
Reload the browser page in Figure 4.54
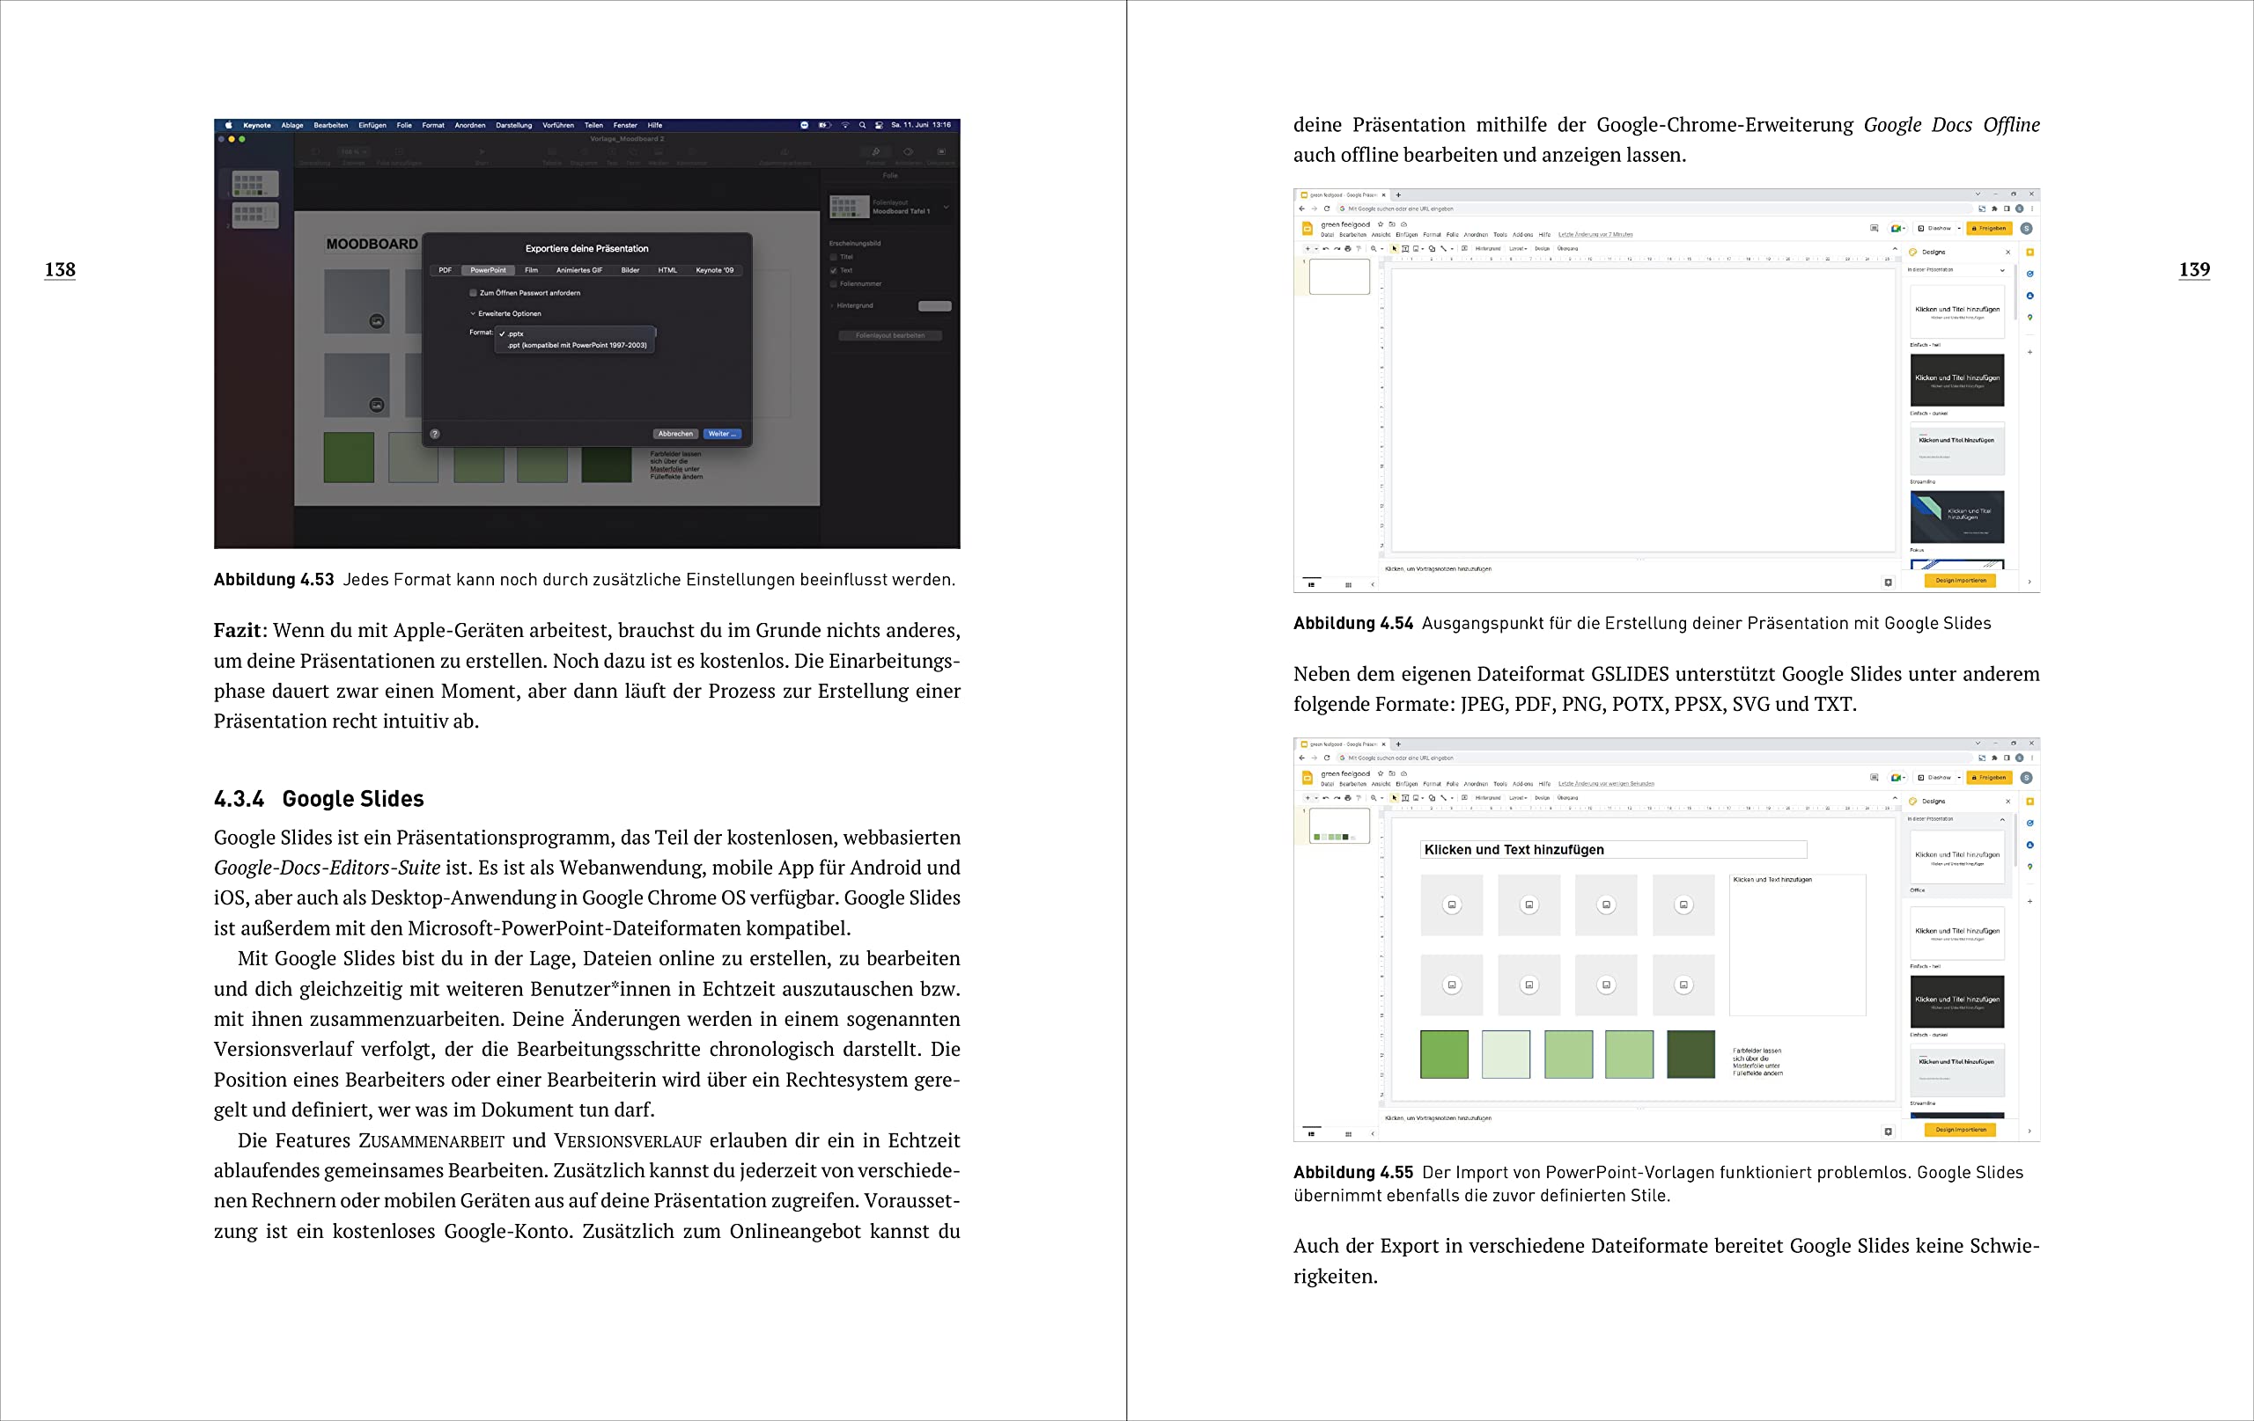1326,209
